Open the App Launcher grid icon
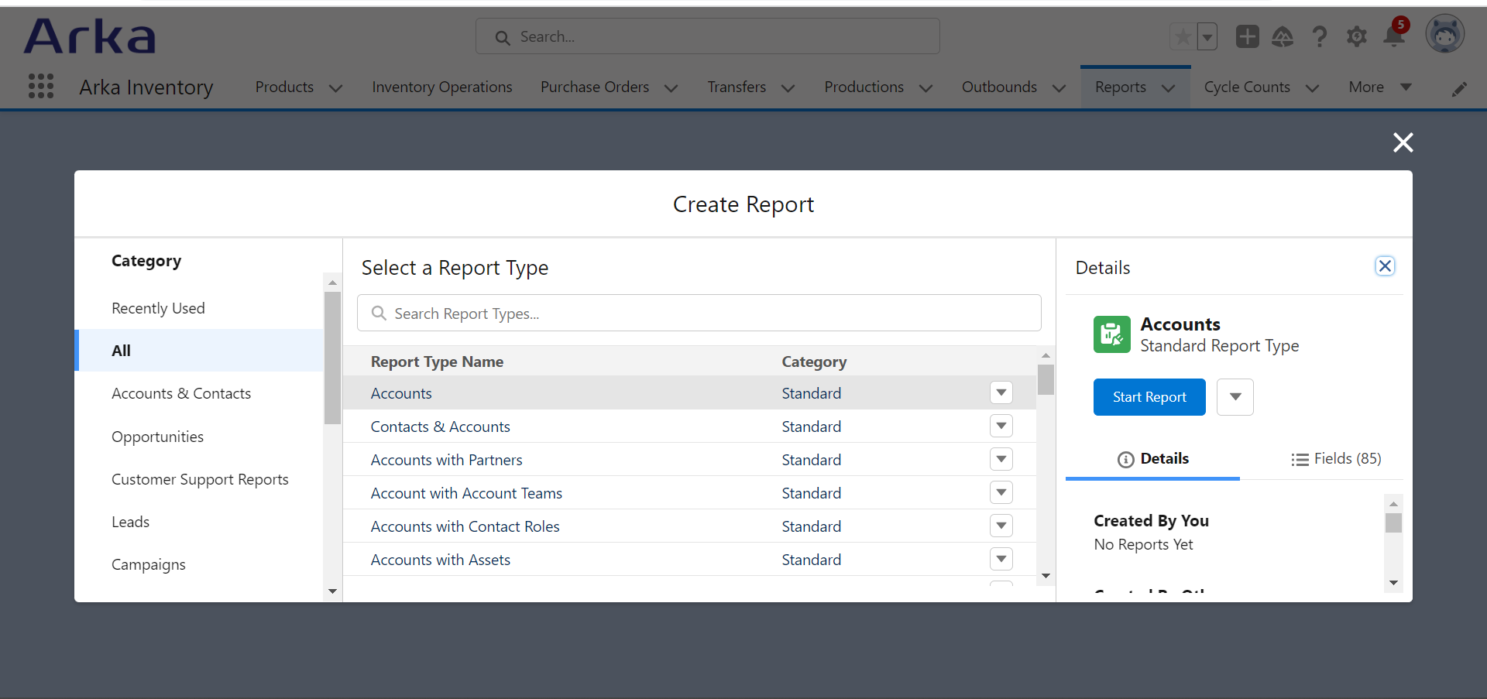 click(41, 86)
